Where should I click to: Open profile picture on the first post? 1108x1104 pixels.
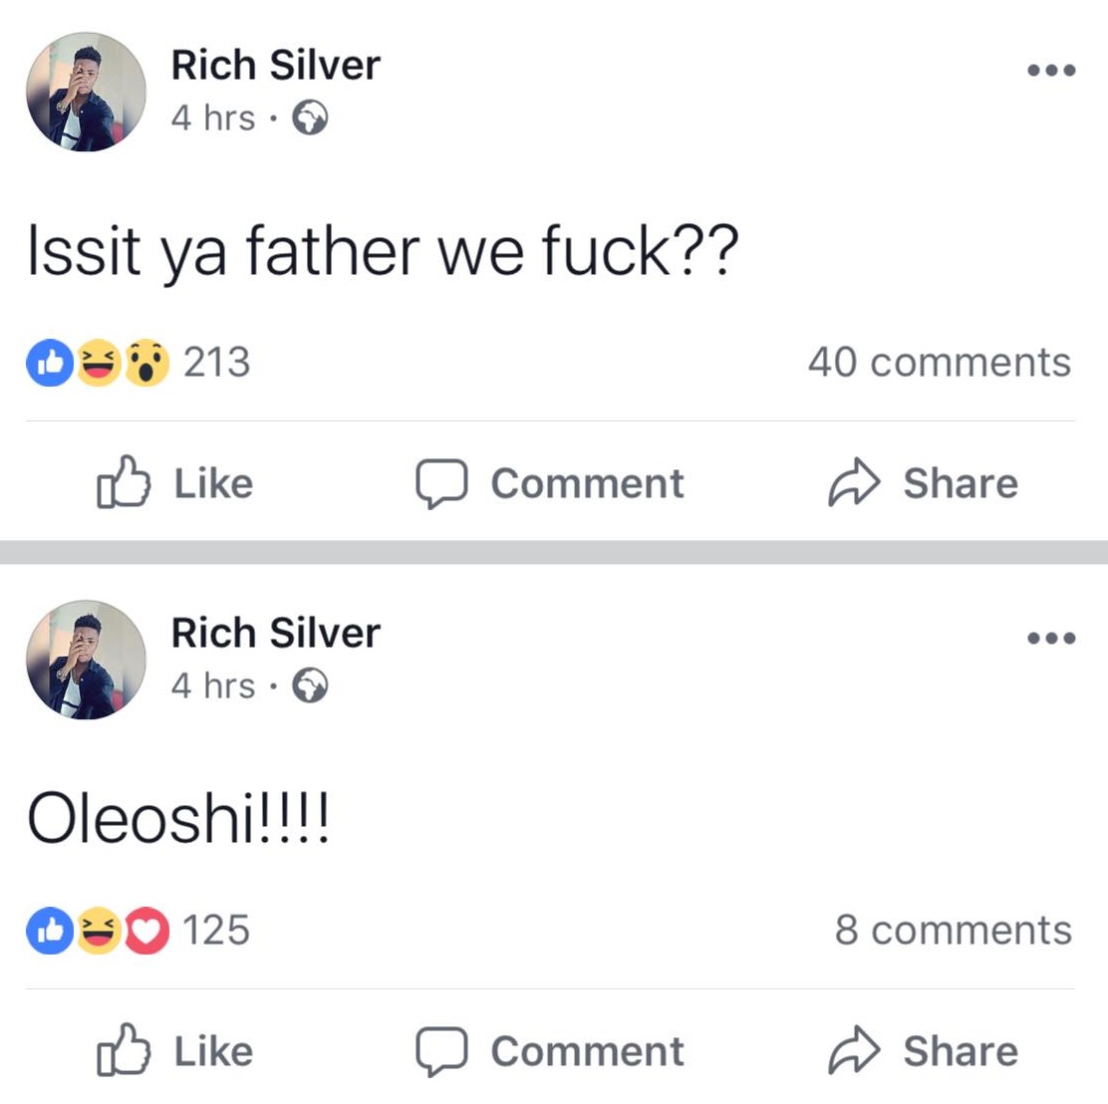[86, 92]
